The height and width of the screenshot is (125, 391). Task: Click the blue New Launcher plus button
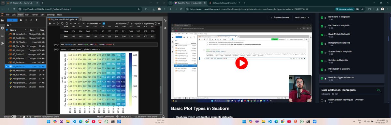(x=12, y=20)
